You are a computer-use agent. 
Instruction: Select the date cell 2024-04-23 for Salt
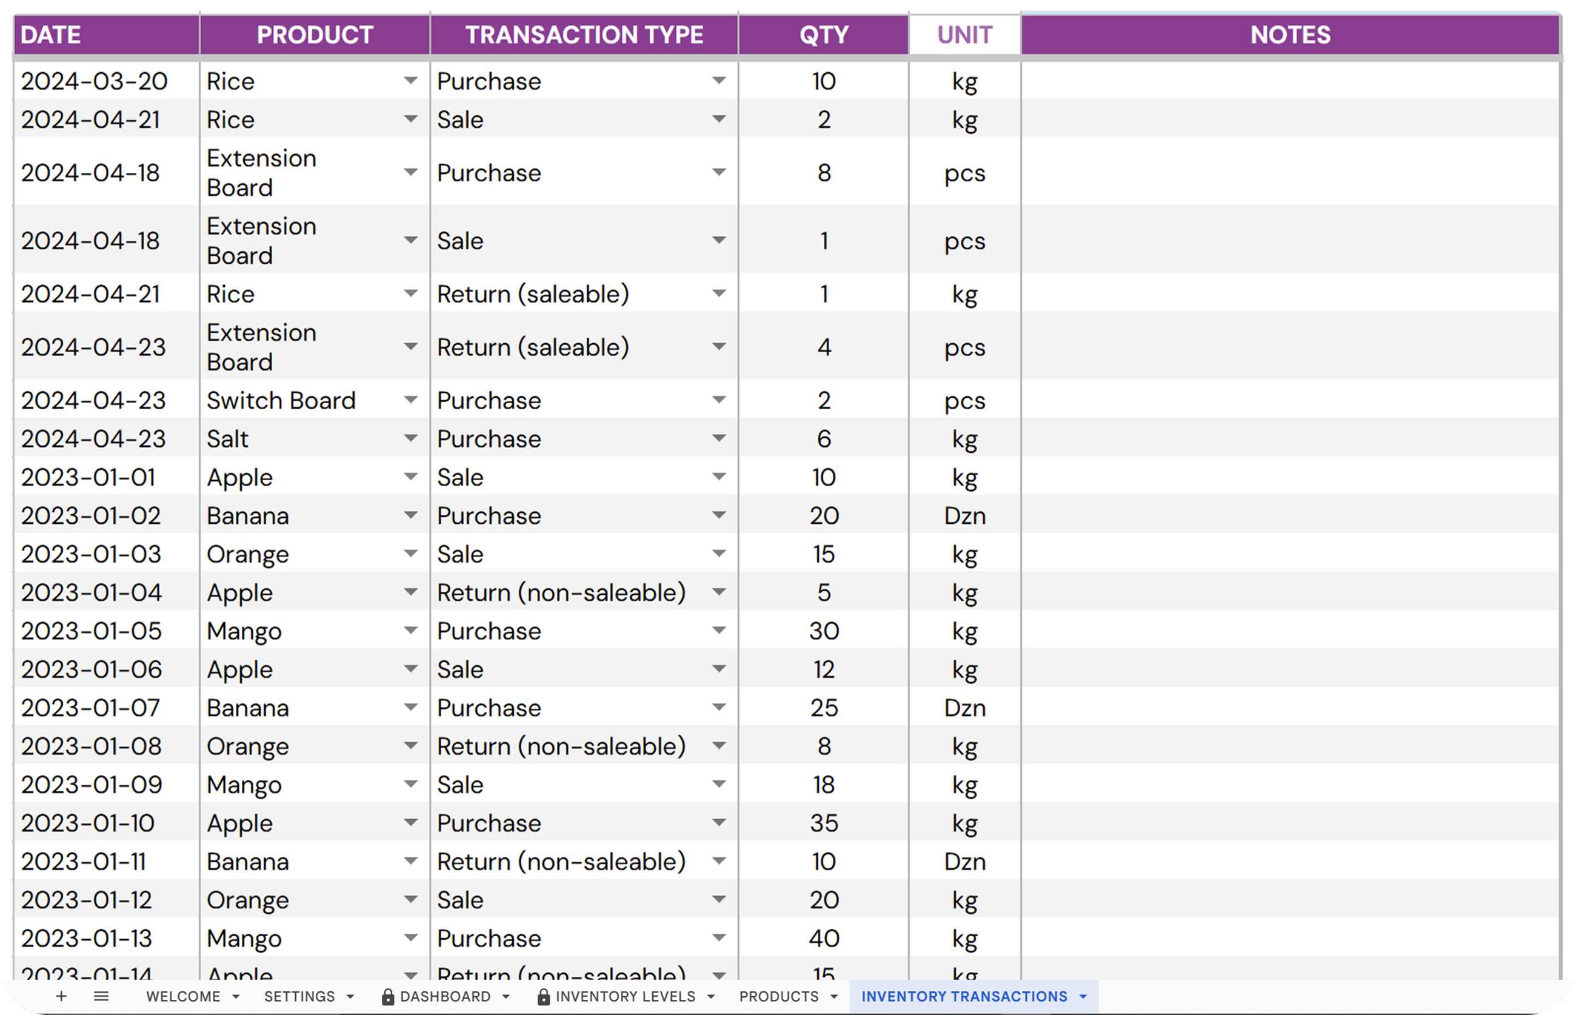tap(93, 439)
